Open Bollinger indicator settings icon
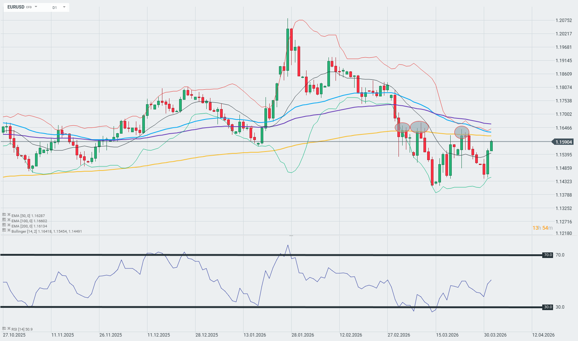The height and width of the screenshot is (341, 578). click(x=4, y=230)
